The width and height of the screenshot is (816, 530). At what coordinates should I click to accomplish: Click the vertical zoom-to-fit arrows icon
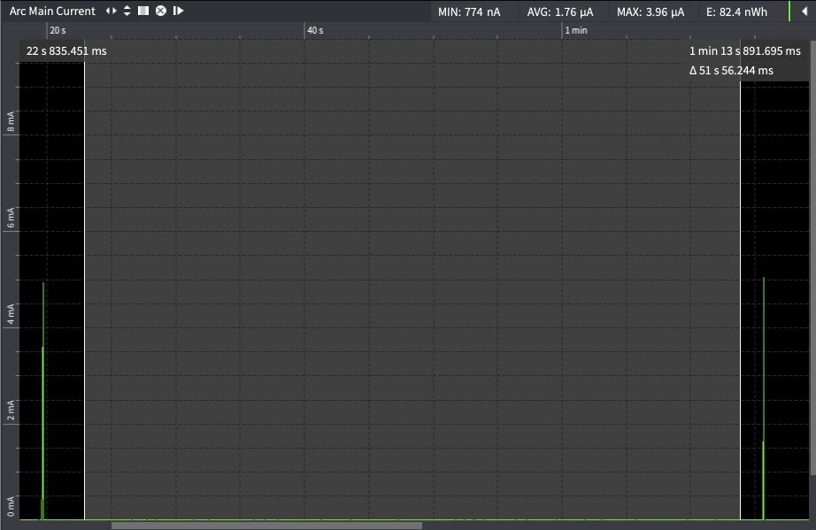coord(127,11)
